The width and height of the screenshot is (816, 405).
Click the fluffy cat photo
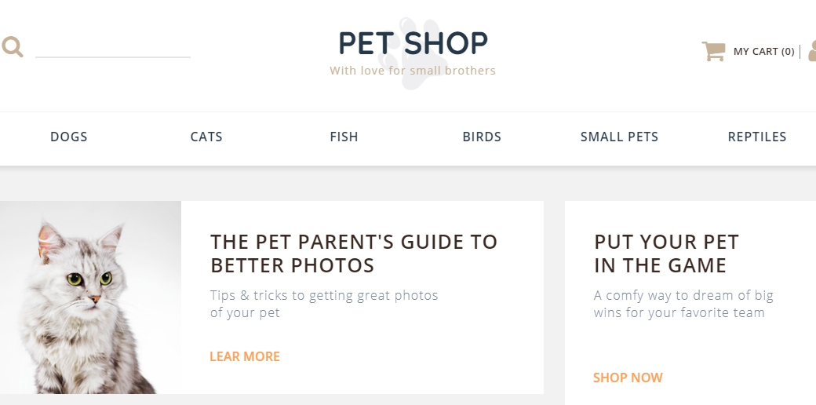[89, 298]
